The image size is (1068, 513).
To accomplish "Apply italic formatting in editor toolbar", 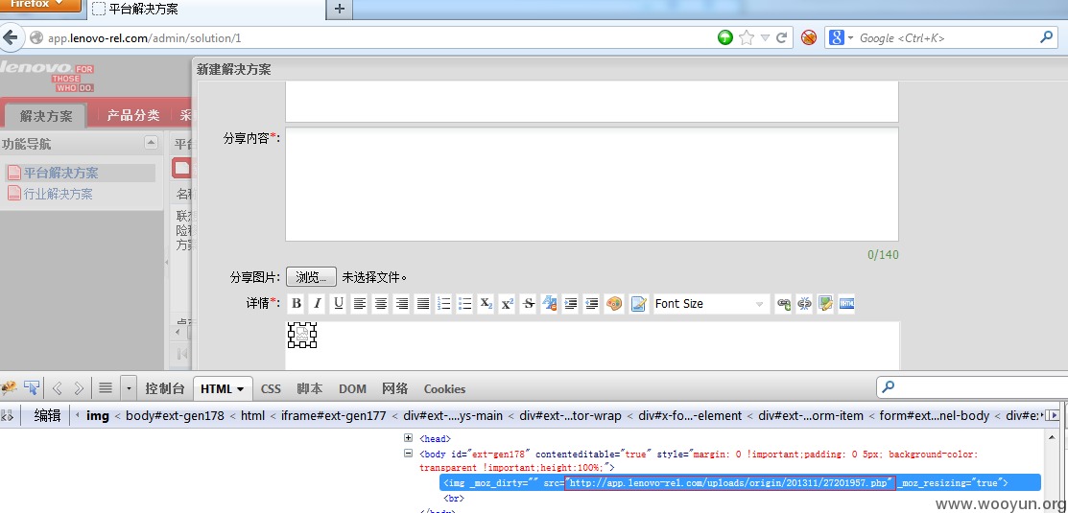I will pos(317,304).
